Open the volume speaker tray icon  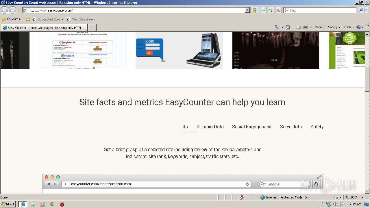tap(335, 204)
